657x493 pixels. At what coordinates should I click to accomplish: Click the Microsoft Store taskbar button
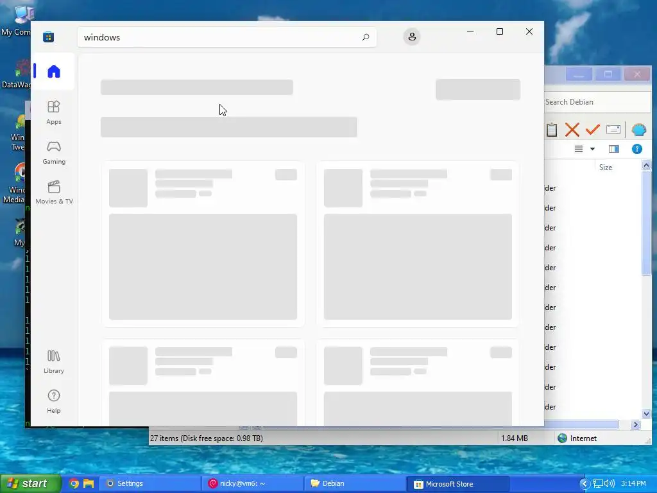coord(457,484)
